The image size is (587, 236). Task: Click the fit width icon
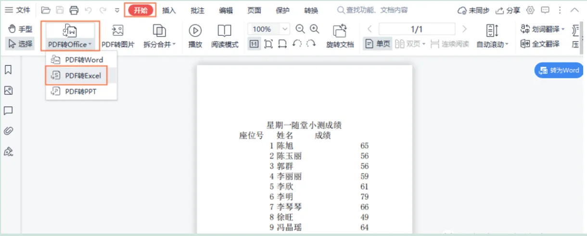(x=282, y=44)
